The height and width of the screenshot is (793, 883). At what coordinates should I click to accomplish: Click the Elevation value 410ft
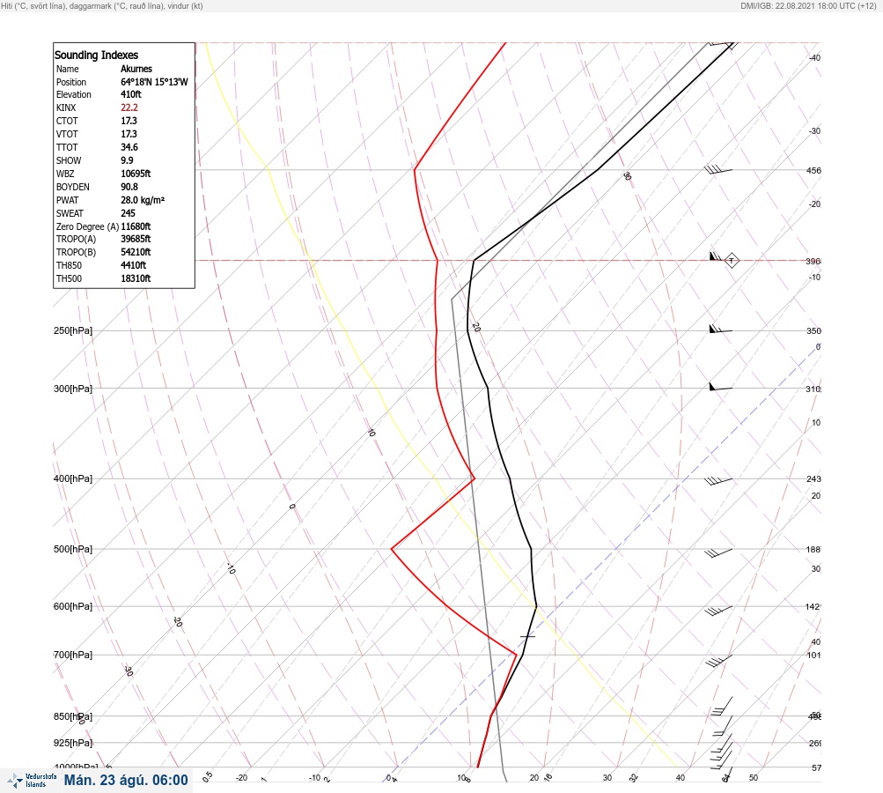click(x=130, y=94)
